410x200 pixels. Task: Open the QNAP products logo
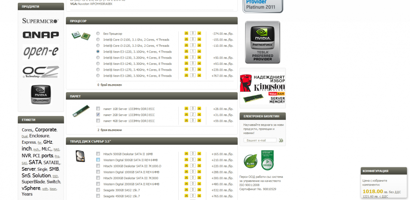click(41, 35)
